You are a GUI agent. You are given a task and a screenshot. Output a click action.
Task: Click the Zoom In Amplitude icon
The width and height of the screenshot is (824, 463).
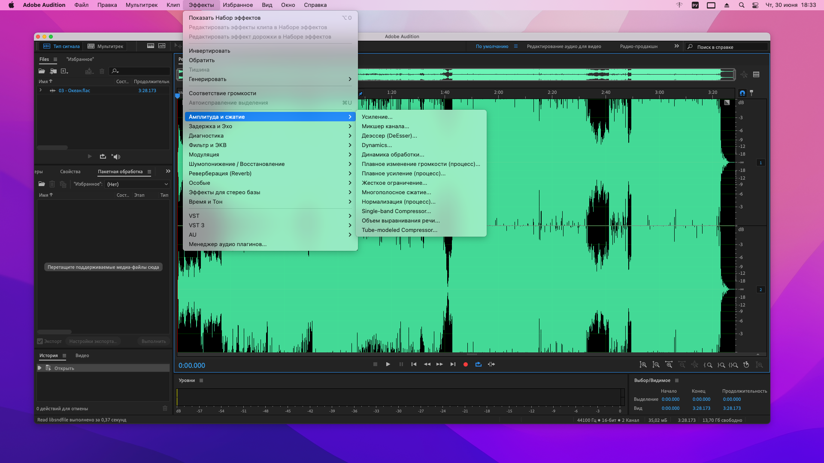click(643, 365)
